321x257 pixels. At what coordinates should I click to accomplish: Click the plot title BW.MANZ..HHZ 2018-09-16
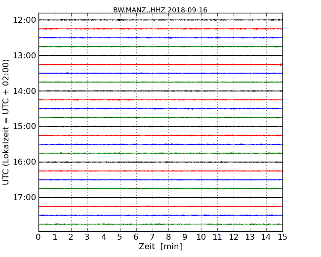160,10
